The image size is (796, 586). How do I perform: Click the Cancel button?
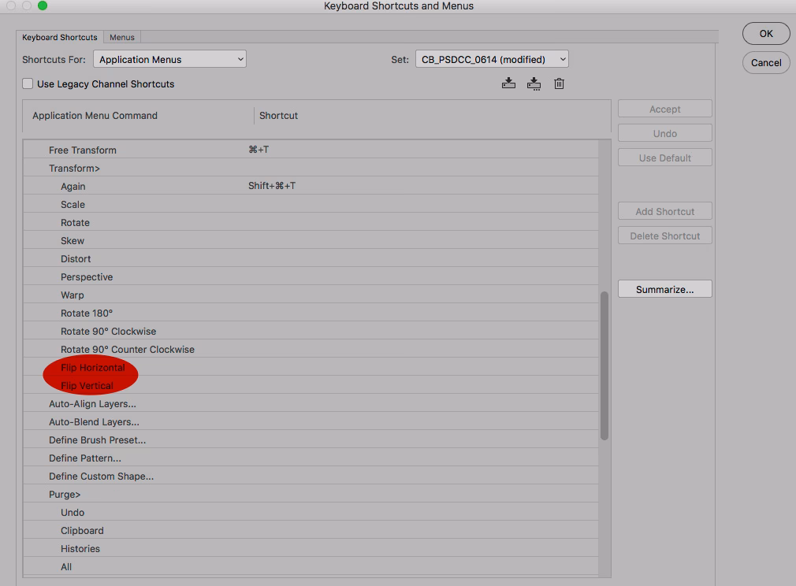(x=765, y=63)
